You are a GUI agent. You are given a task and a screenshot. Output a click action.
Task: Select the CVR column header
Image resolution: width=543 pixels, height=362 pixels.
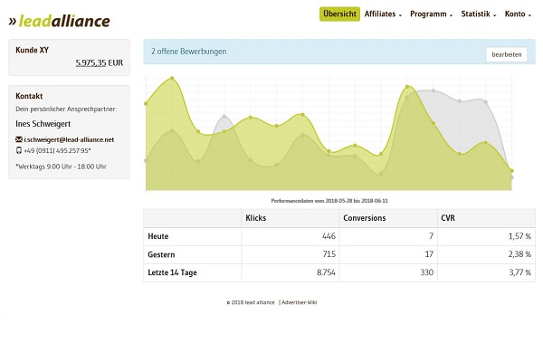coord(448,218)
